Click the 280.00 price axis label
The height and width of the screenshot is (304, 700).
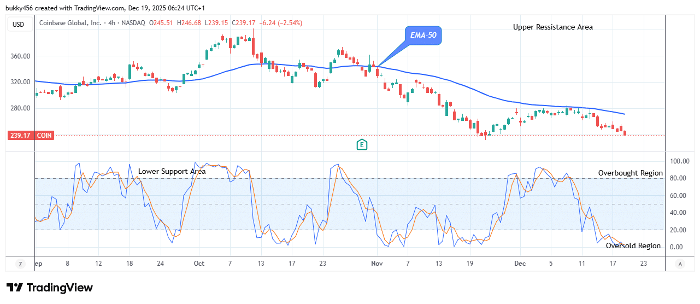20,108
